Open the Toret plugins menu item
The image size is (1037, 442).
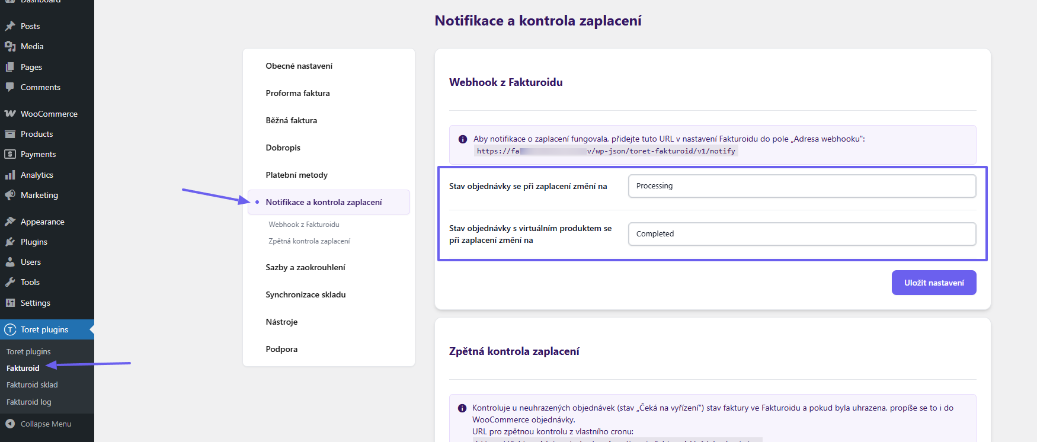[x=47, y=329]
